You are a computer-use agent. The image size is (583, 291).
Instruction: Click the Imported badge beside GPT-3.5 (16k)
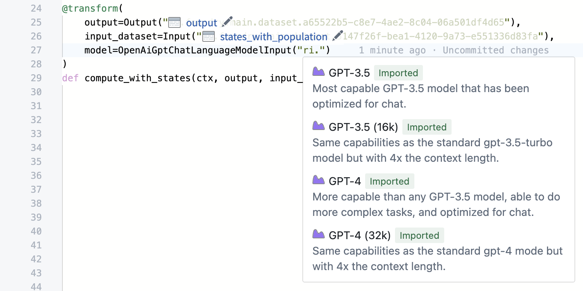427,127
